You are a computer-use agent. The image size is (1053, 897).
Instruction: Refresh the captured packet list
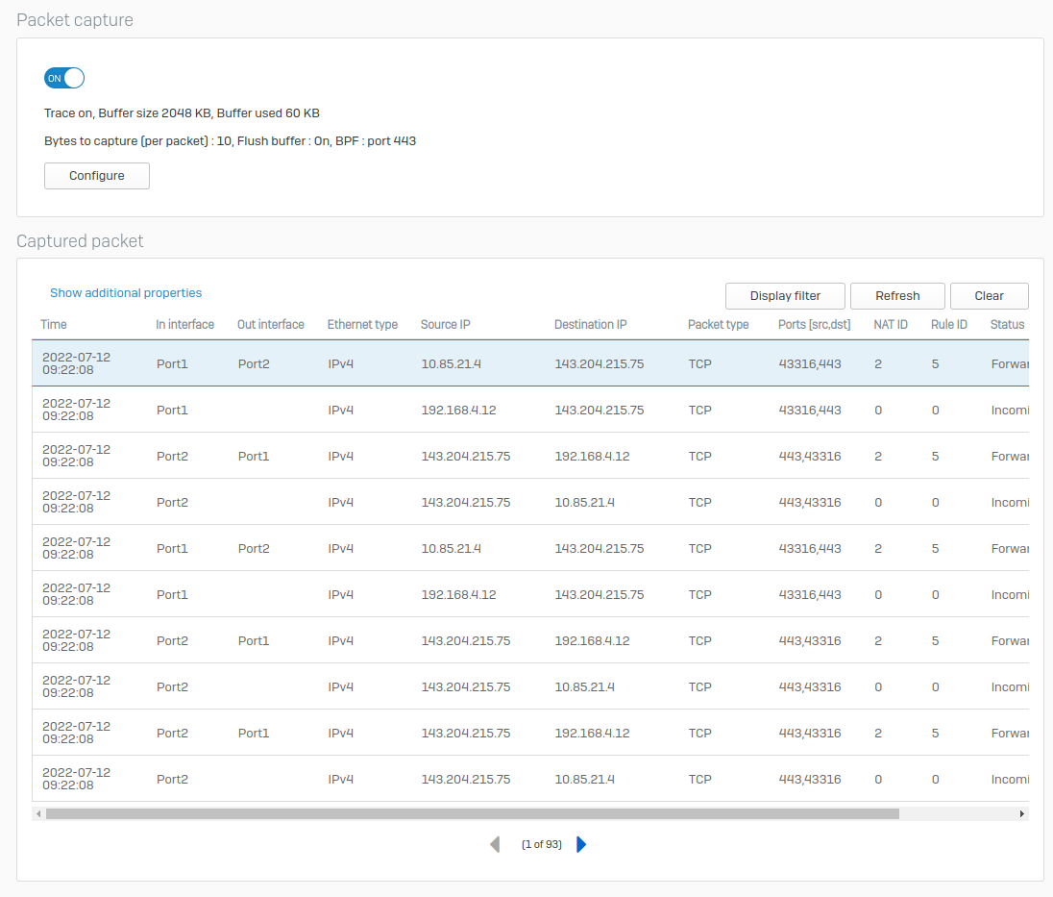pyautogui.click(x=896, y=295)
